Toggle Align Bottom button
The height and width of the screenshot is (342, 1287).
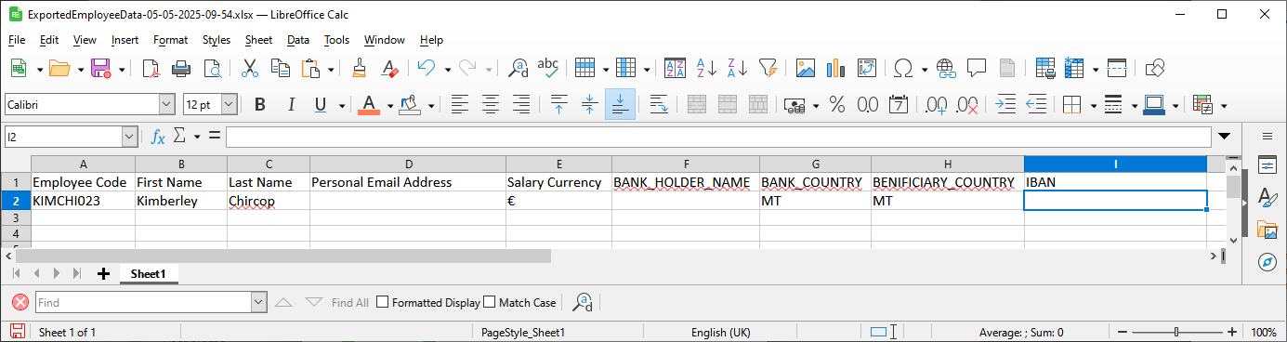pos(620,104)
